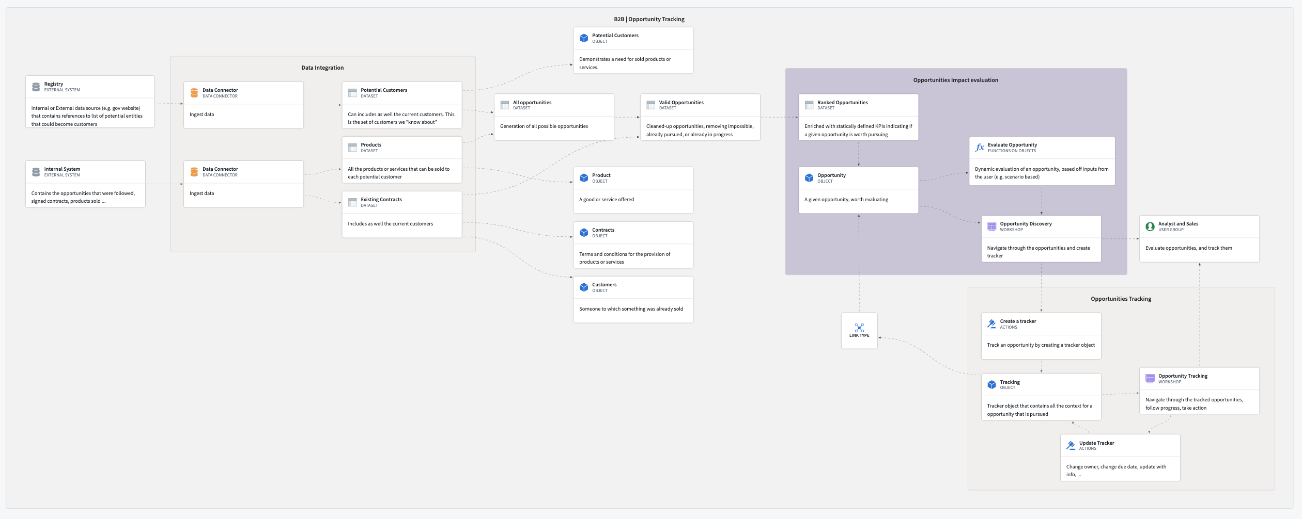Click the Update Tracker action icon
The image size is (1302, 519).
tap(1071, 446)
